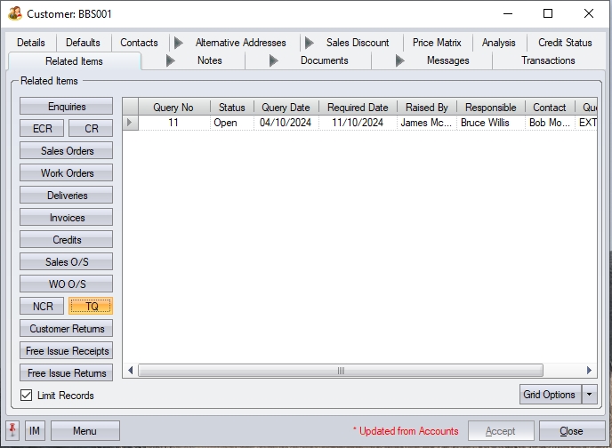Sort the grid by Query Date column header

point(286,108)
